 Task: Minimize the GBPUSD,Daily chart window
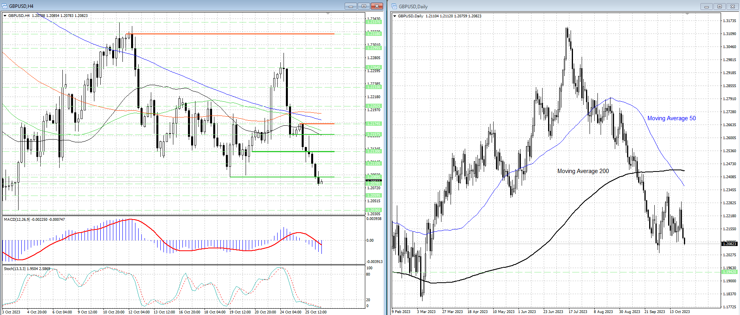click(706, 6)
